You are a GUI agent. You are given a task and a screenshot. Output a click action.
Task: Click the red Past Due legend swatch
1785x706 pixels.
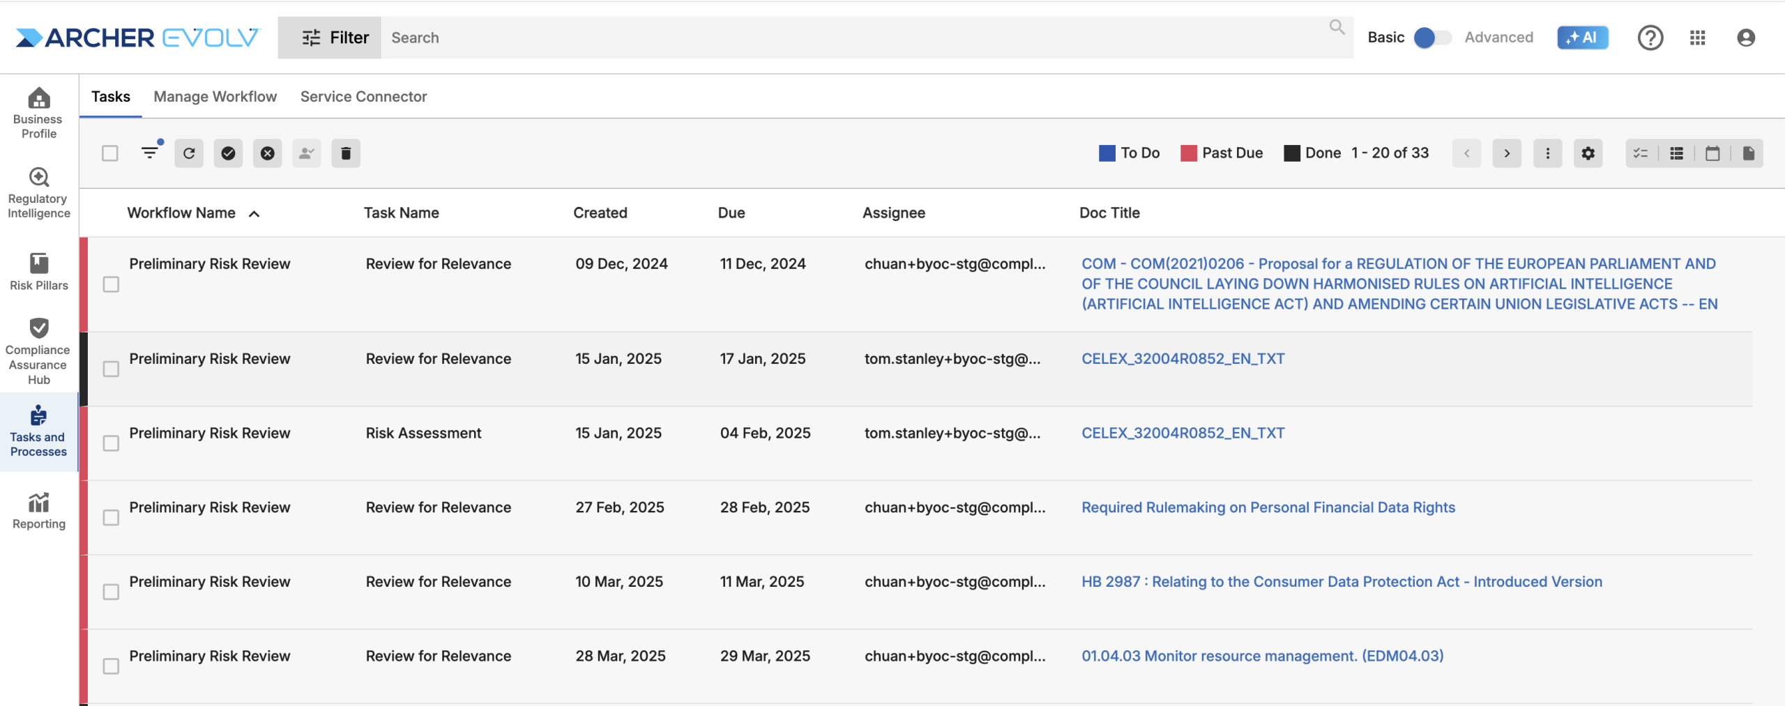point(1188,153)
